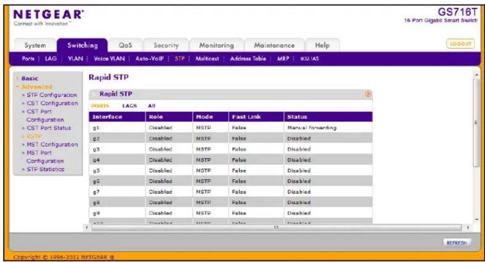The width and height of the screenshot is (485, 262).
Task: Click the GS716T model name
Action: pos(458,12)
